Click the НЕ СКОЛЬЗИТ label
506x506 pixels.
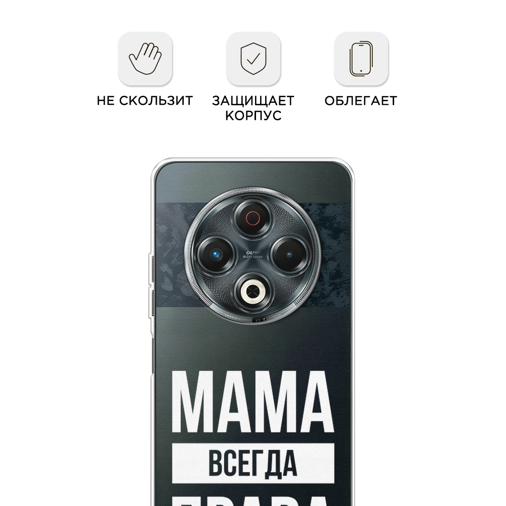click(145, 101)
